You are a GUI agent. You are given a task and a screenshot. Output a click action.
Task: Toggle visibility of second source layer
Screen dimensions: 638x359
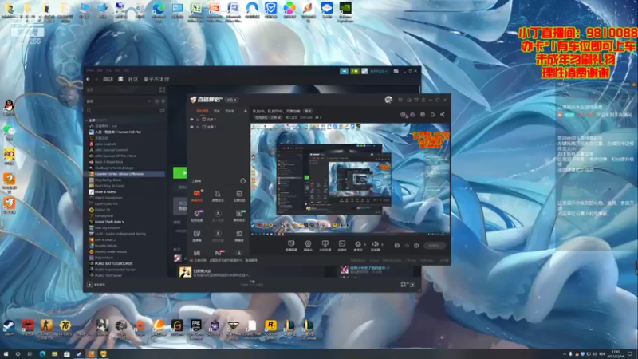(x=191, y=127)
